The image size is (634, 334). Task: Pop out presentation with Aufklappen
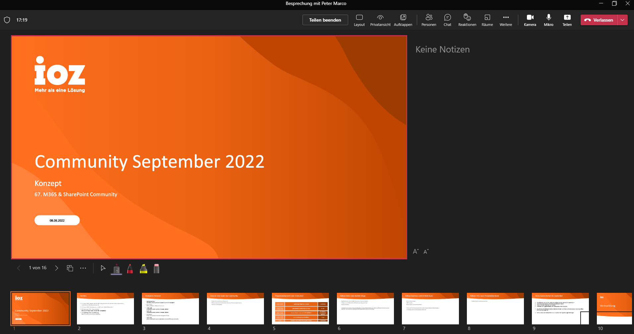(x=403, y=20)
